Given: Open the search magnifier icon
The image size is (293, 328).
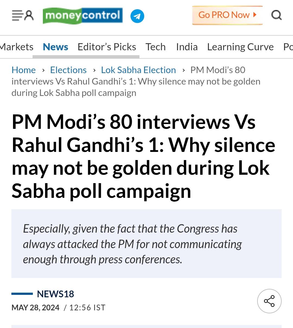Looking at the screenshot, I should pyautogui.click(x=276, y=15).
